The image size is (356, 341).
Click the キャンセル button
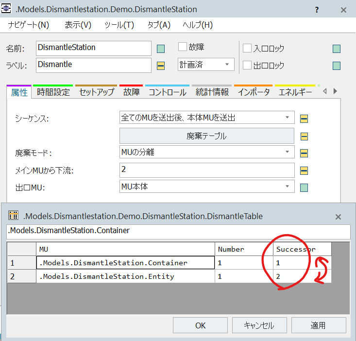click(x=259, y=325)
